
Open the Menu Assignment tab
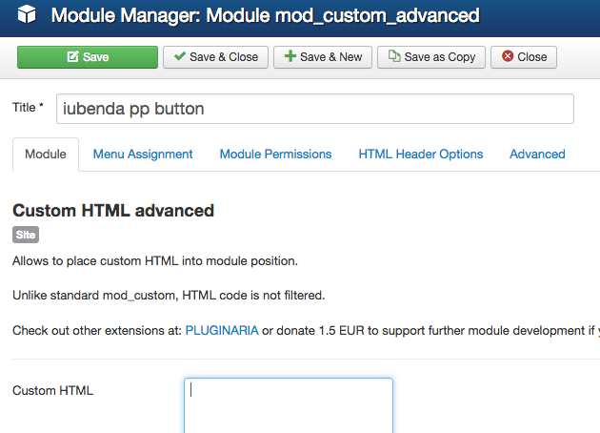[x=143, y=154]
